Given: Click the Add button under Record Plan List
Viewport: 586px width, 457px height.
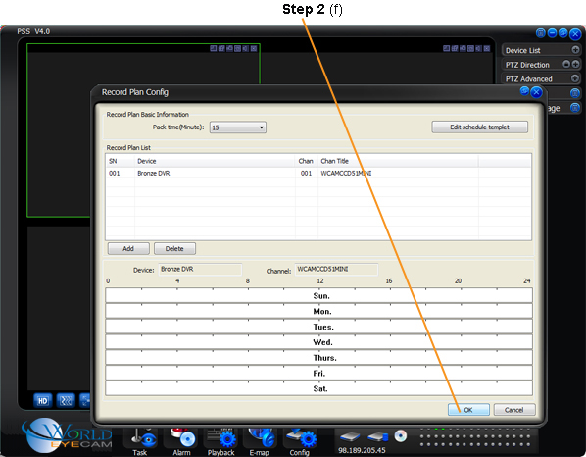Looking at the screenshot, I should [128, 249].
